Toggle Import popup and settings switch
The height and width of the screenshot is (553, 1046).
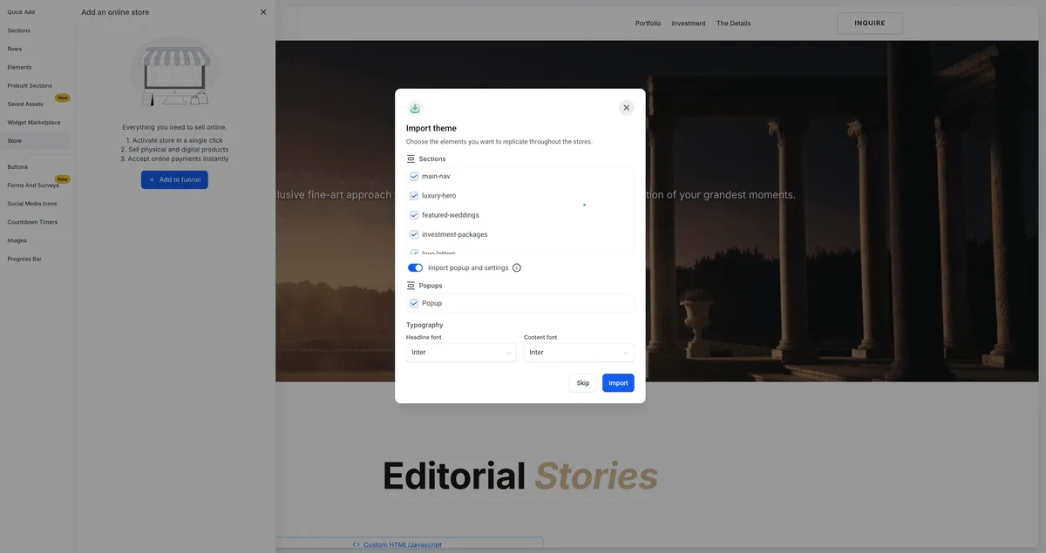(x=415, y=267)
